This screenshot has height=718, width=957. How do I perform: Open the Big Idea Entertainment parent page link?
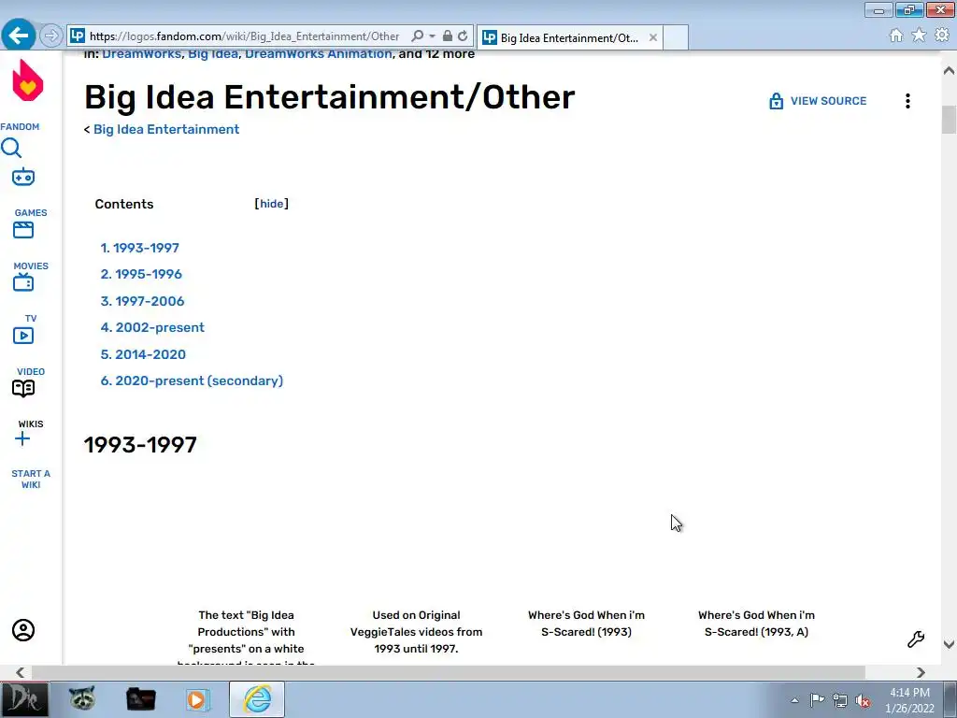tap(166, 129)
